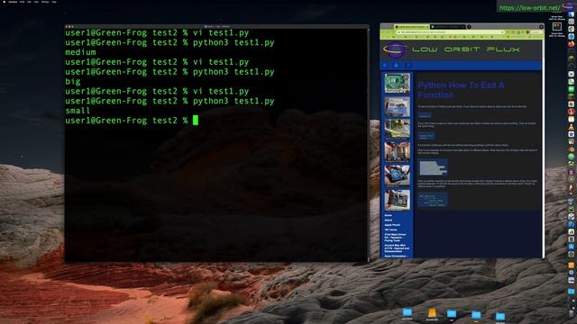Select the active browser tab
The height and width of the screenshot is (324, 577).
(411, 27)
